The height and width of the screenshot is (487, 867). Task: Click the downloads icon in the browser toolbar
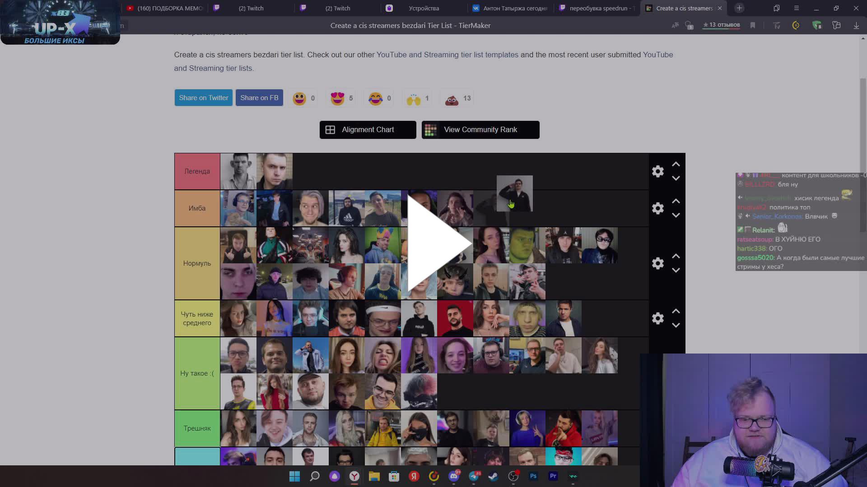[856, 26]
